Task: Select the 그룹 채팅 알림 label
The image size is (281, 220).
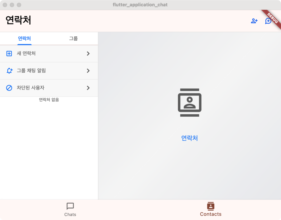Action: 31,71
